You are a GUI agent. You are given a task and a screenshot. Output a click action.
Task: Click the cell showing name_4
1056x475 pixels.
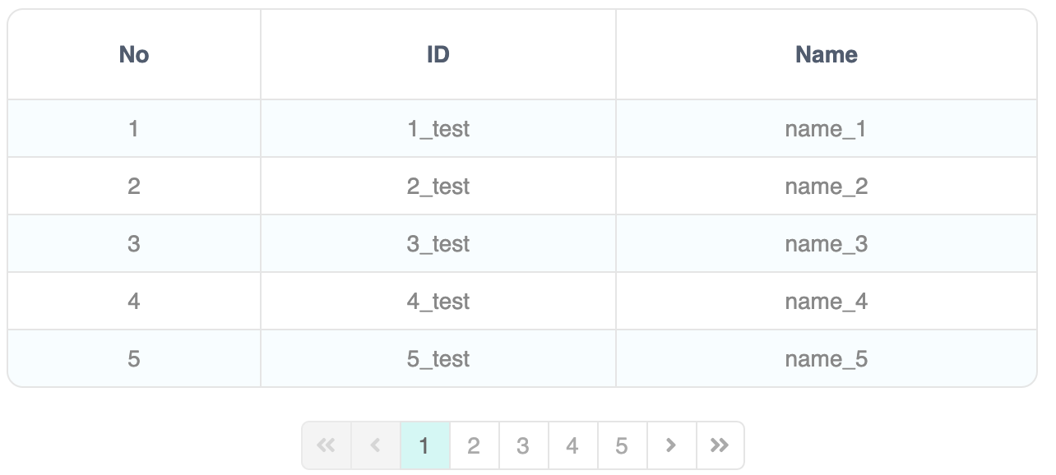(826, 301)
